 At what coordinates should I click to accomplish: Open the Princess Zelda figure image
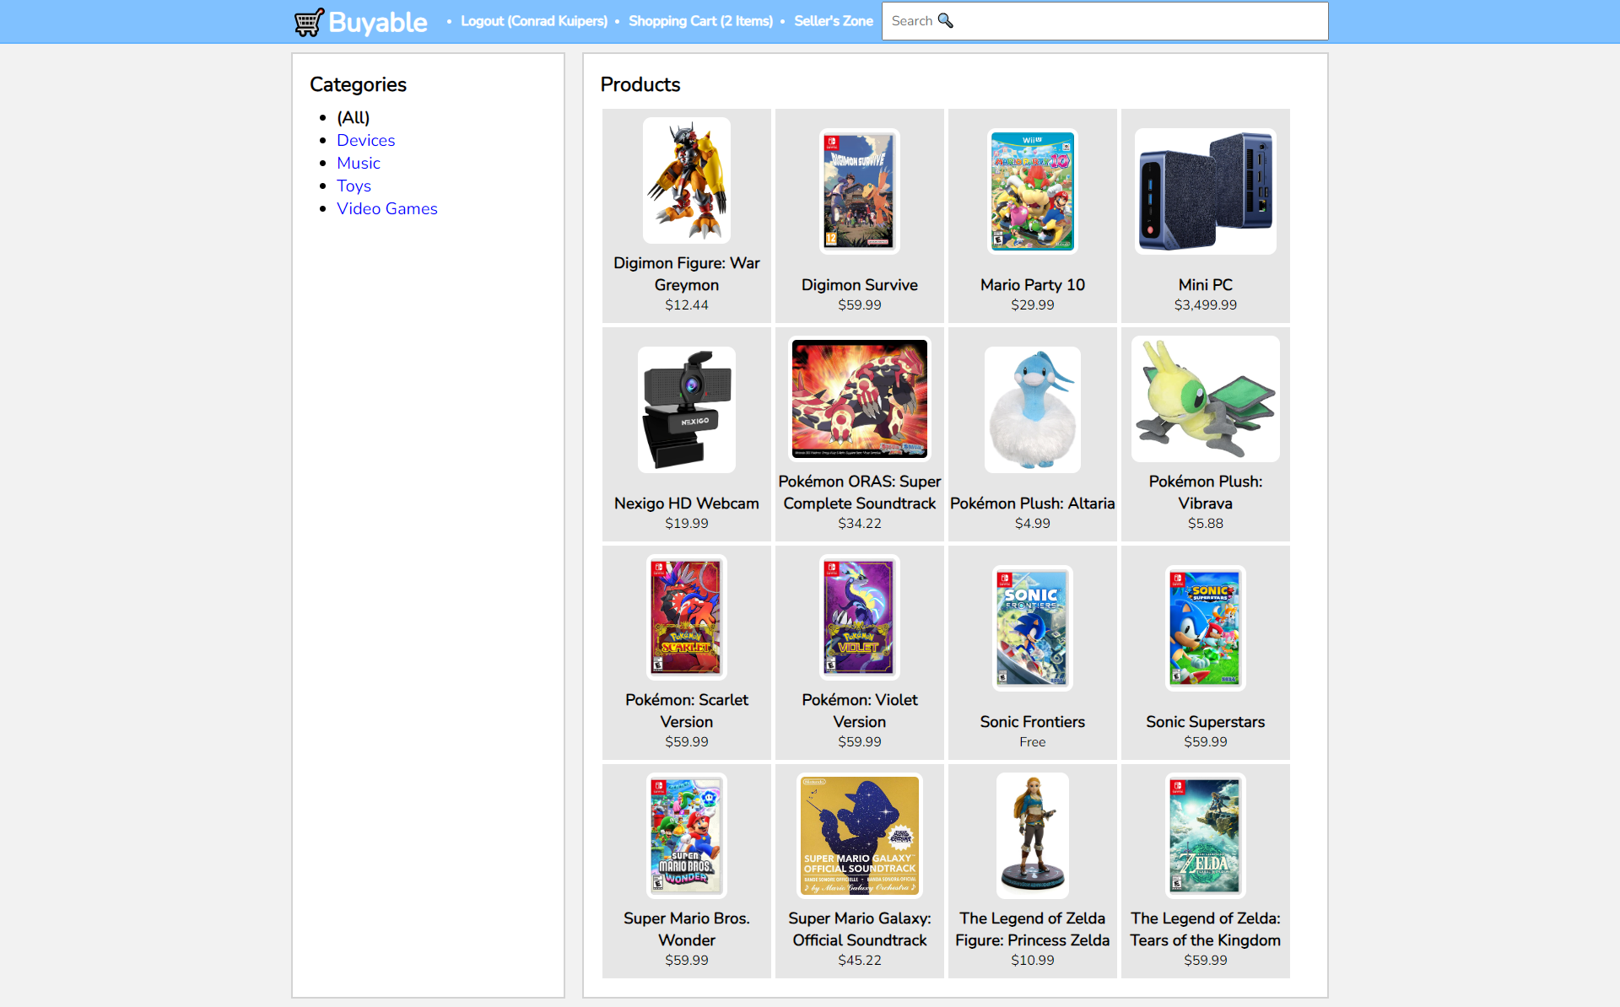[x=1032, y=835]
